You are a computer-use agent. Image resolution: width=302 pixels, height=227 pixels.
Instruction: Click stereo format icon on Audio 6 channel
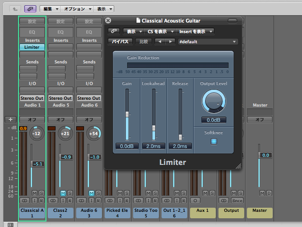click(x=82, y=200)
